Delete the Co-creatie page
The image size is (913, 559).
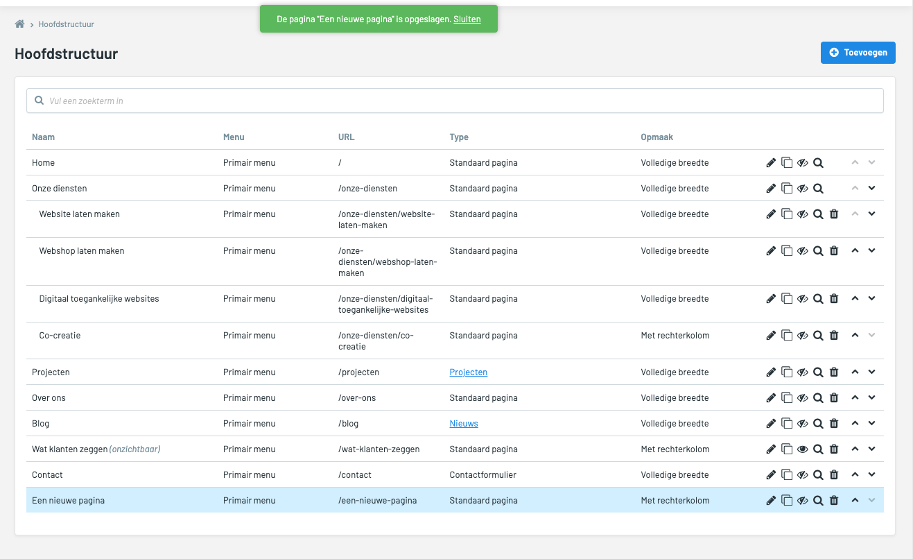[x=834, y=336]
